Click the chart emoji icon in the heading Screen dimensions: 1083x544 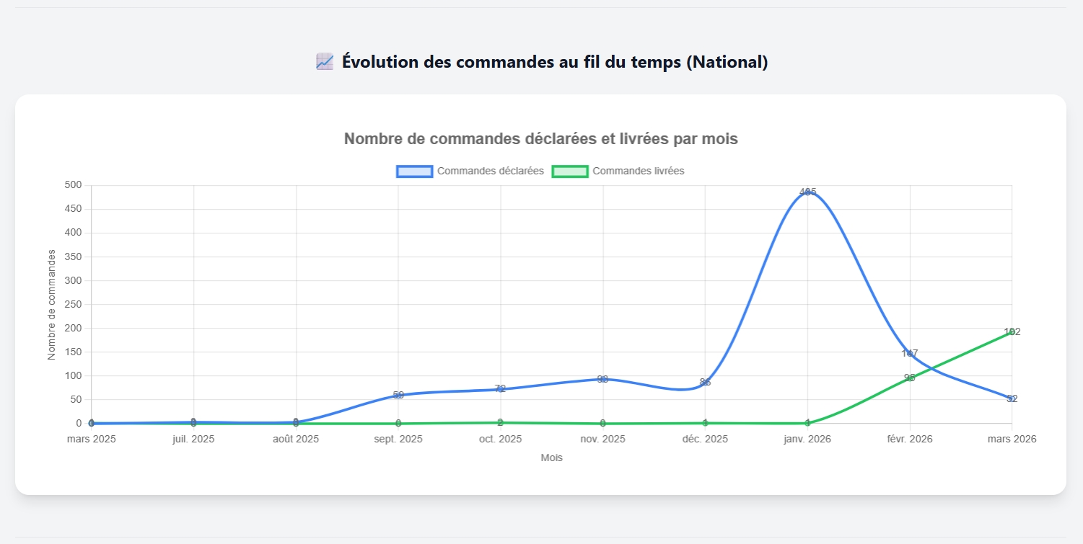325,62
